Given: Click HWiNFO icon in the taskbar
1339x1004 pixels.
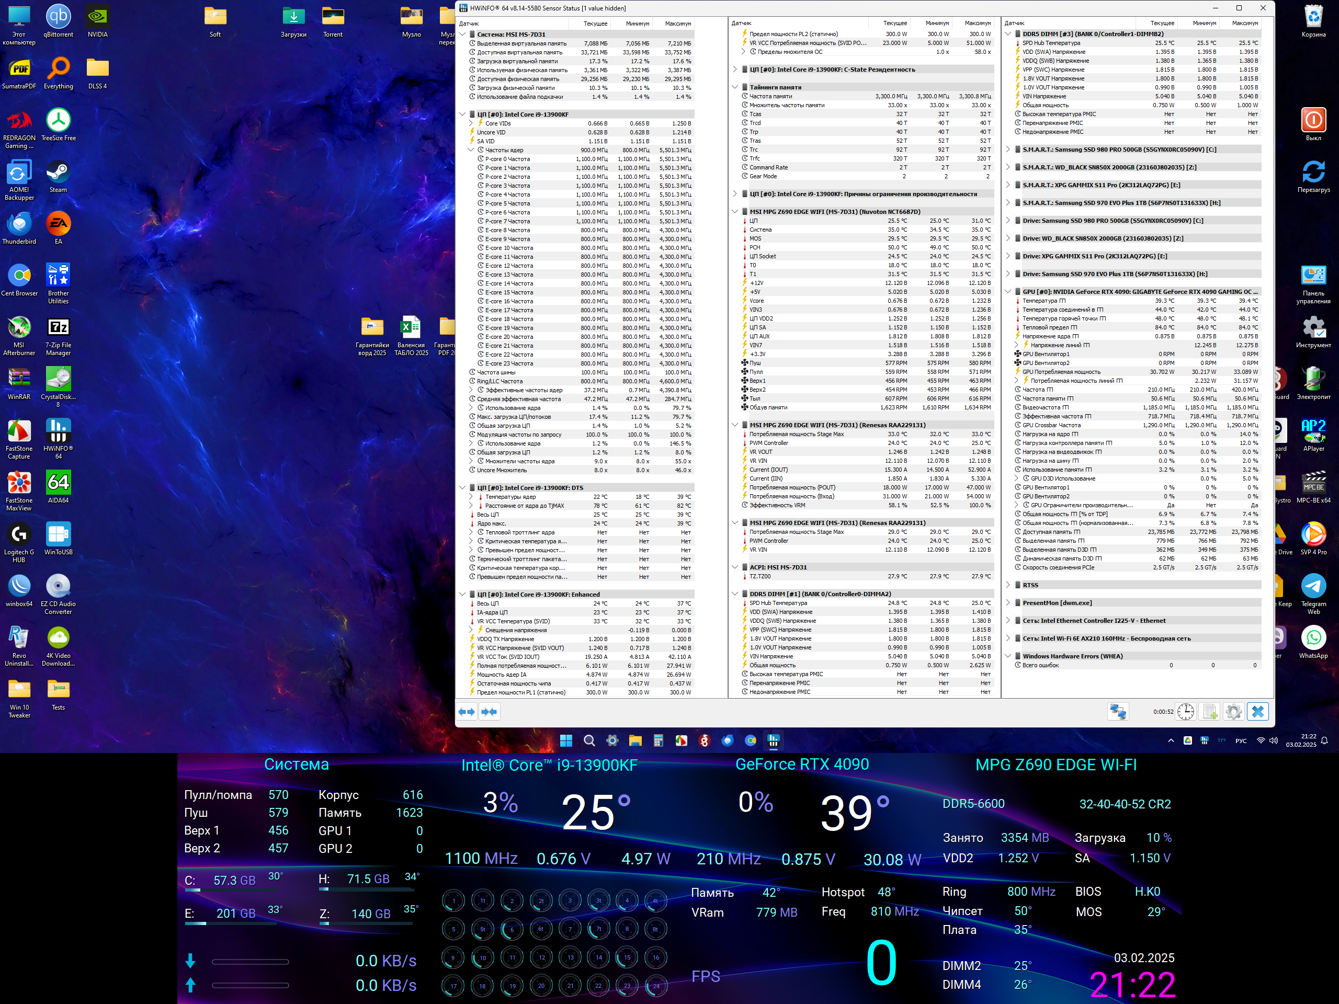Looking at the screenshot, I should tap(773, 740).
